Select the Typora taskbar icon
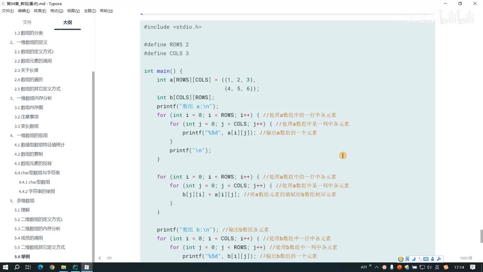Screen dimensions: 483x272 86,267
